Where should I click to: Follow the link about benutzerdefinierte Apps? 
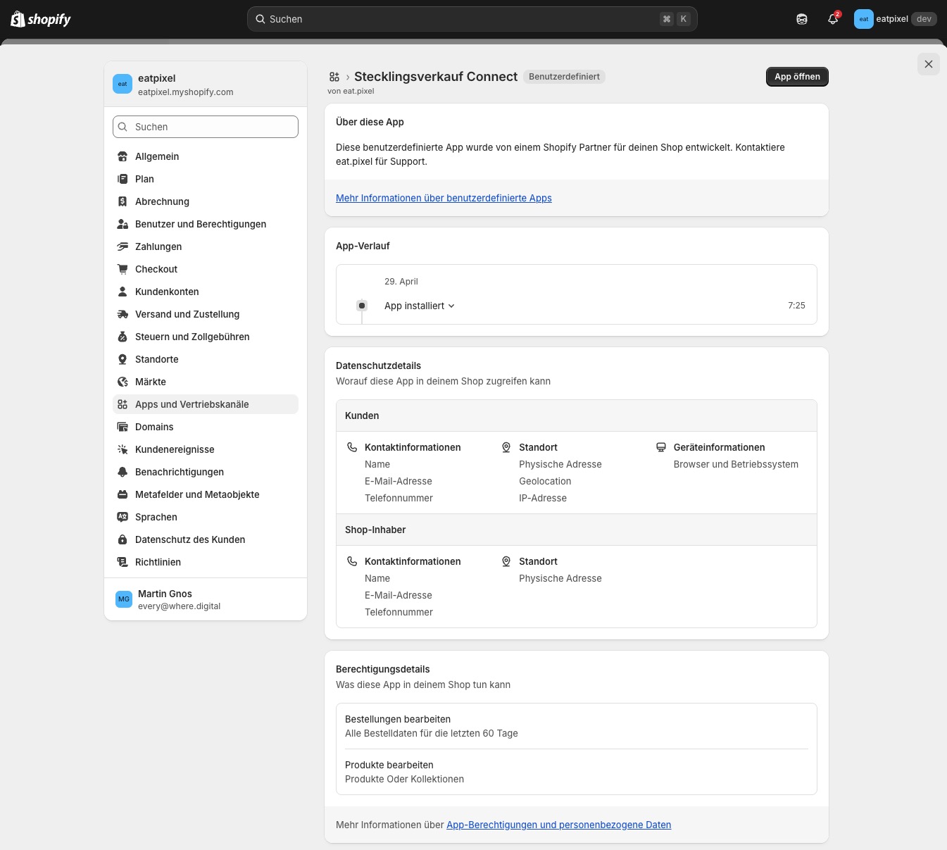click(444, 198)
